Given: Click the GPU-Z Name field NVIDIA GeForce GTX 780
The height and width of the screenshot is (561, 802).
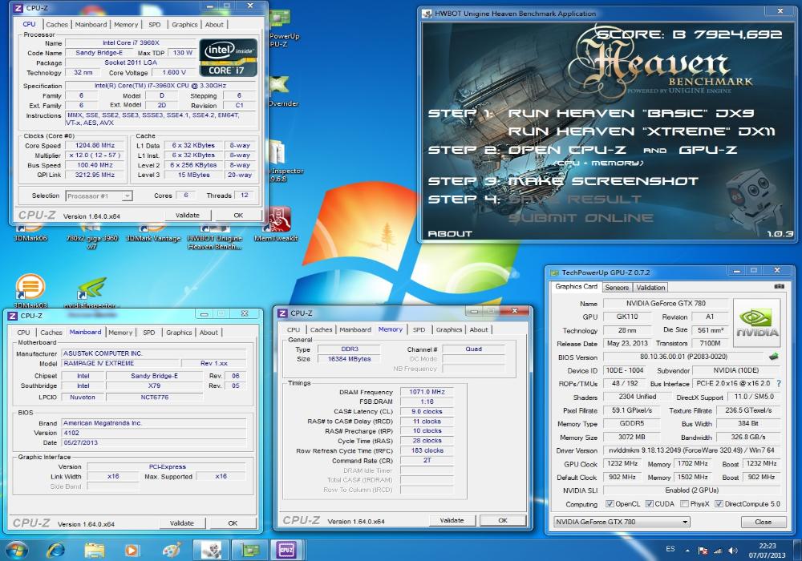Looking at the screenshot, I should [x=666, y=303].
